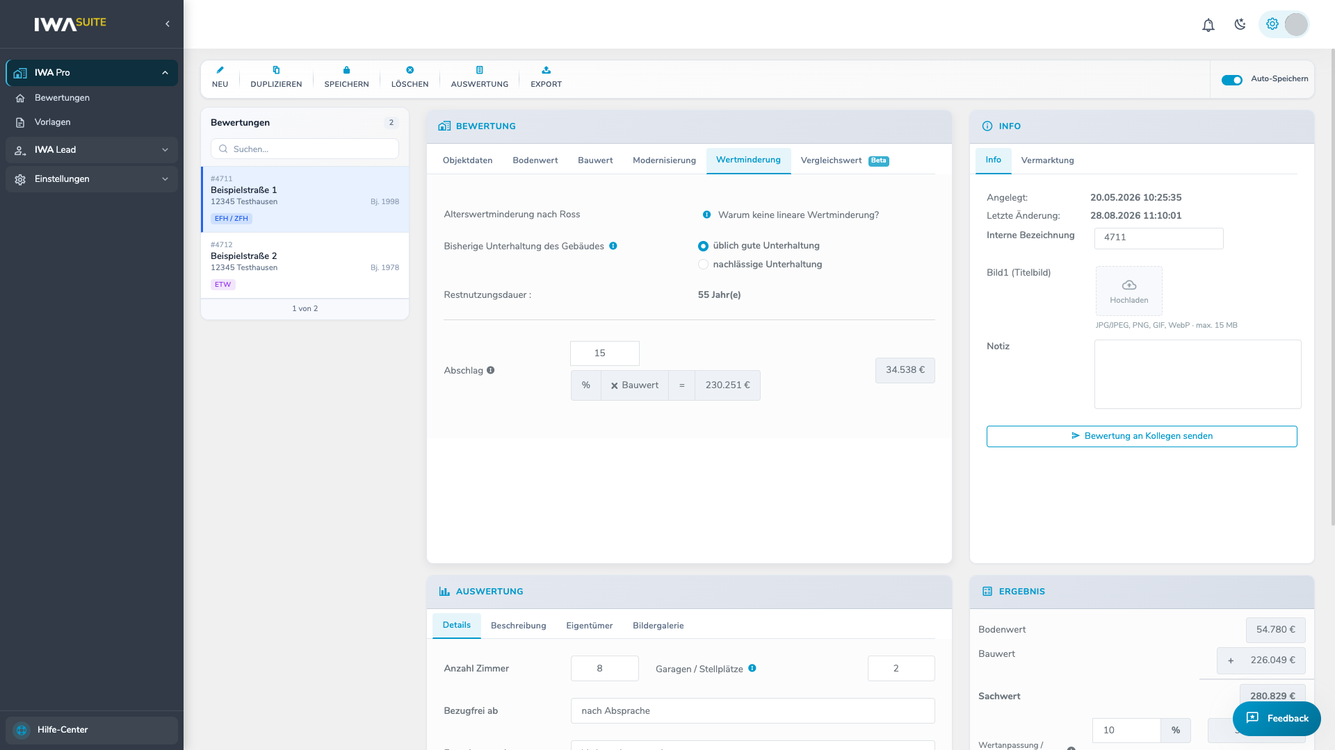The image size is (1335, 750).
Task: Send valuation with 'Bewertung an Kollegen senden'
Action: coord(1142,436)
